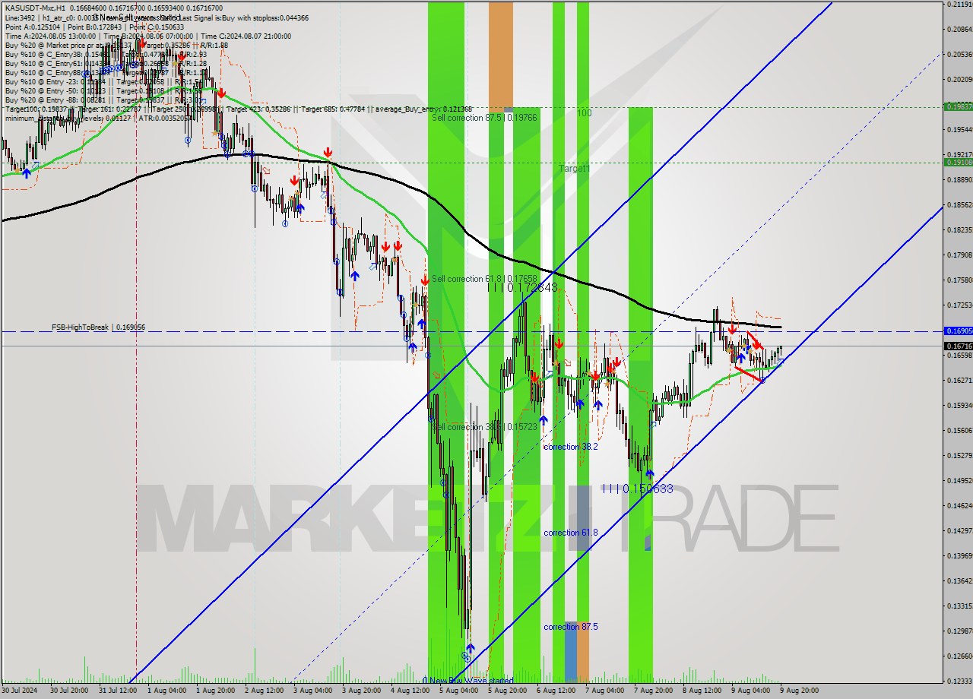
Task: Click the '31 Jul 12:00' time axis label
Action: point(119,691)
